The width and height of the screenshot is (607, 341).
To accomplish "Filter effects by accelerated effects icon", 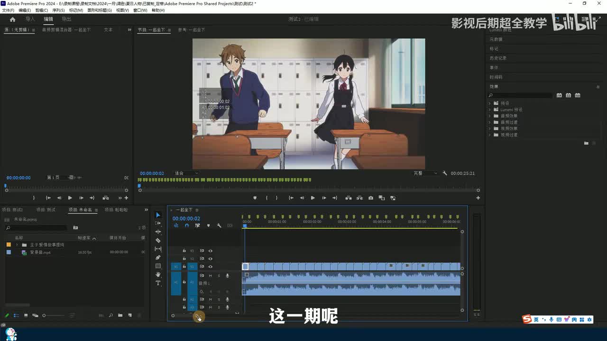I will point(559,95).
